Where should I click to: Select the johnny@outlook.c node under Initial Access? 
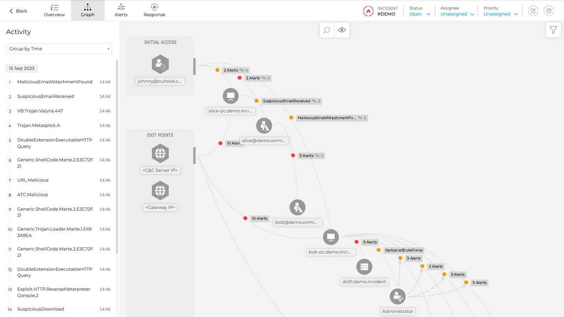[160, 64]
